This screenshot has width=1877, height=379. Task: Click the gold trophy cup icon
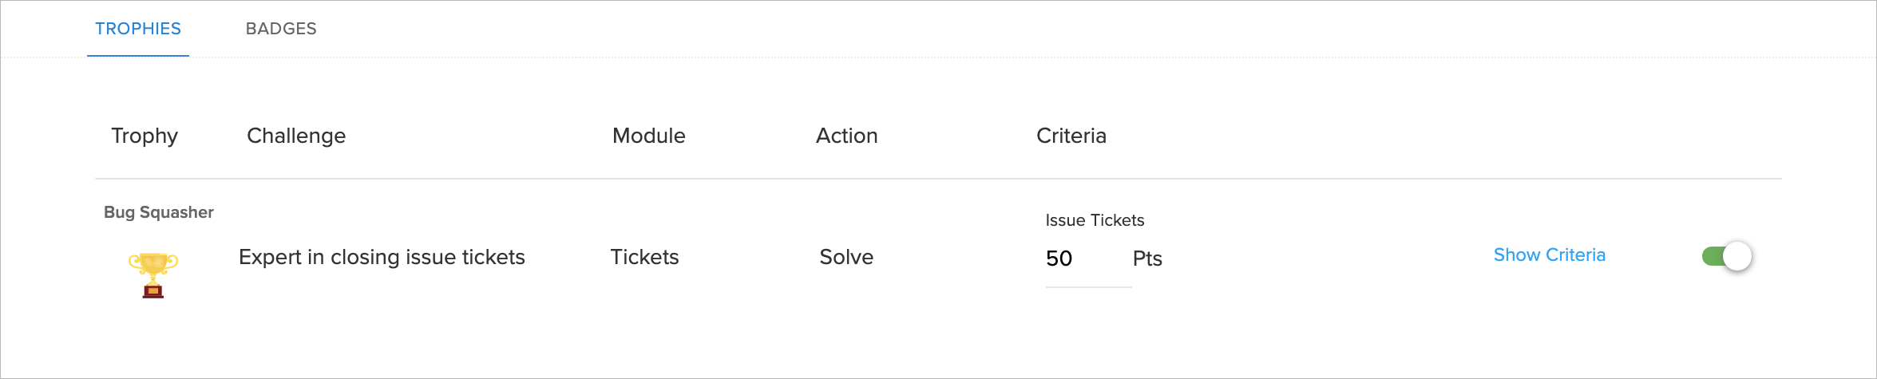click(153, 274)
